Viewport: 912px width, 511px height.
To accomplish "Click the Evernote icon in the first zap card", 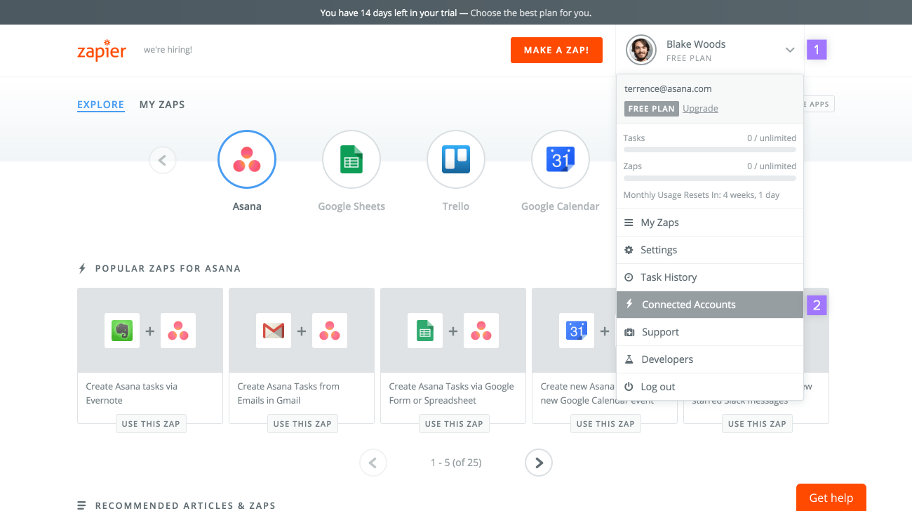I will click(x=122, y=330).
